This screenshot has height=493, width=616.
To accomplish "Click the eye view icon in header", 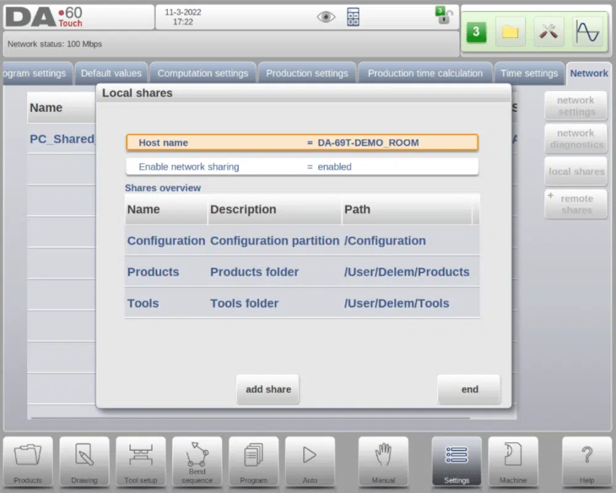I will click(x=326, y=17).
